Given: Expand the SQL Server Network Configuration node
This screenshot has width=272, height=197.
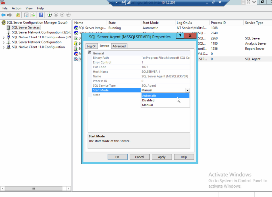Looking at the screenshot, I should [x=3, y=42].
